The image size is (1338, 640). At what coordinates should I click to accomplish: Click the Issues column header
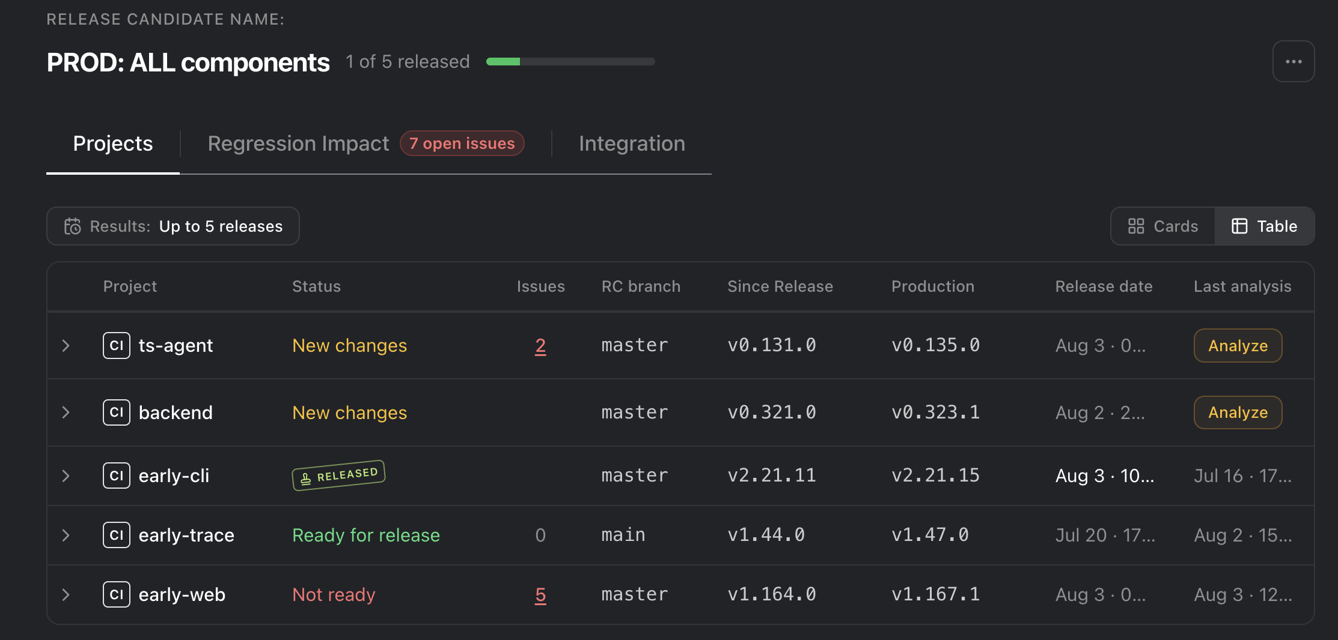pyautogui.click(x=540, y=286)
